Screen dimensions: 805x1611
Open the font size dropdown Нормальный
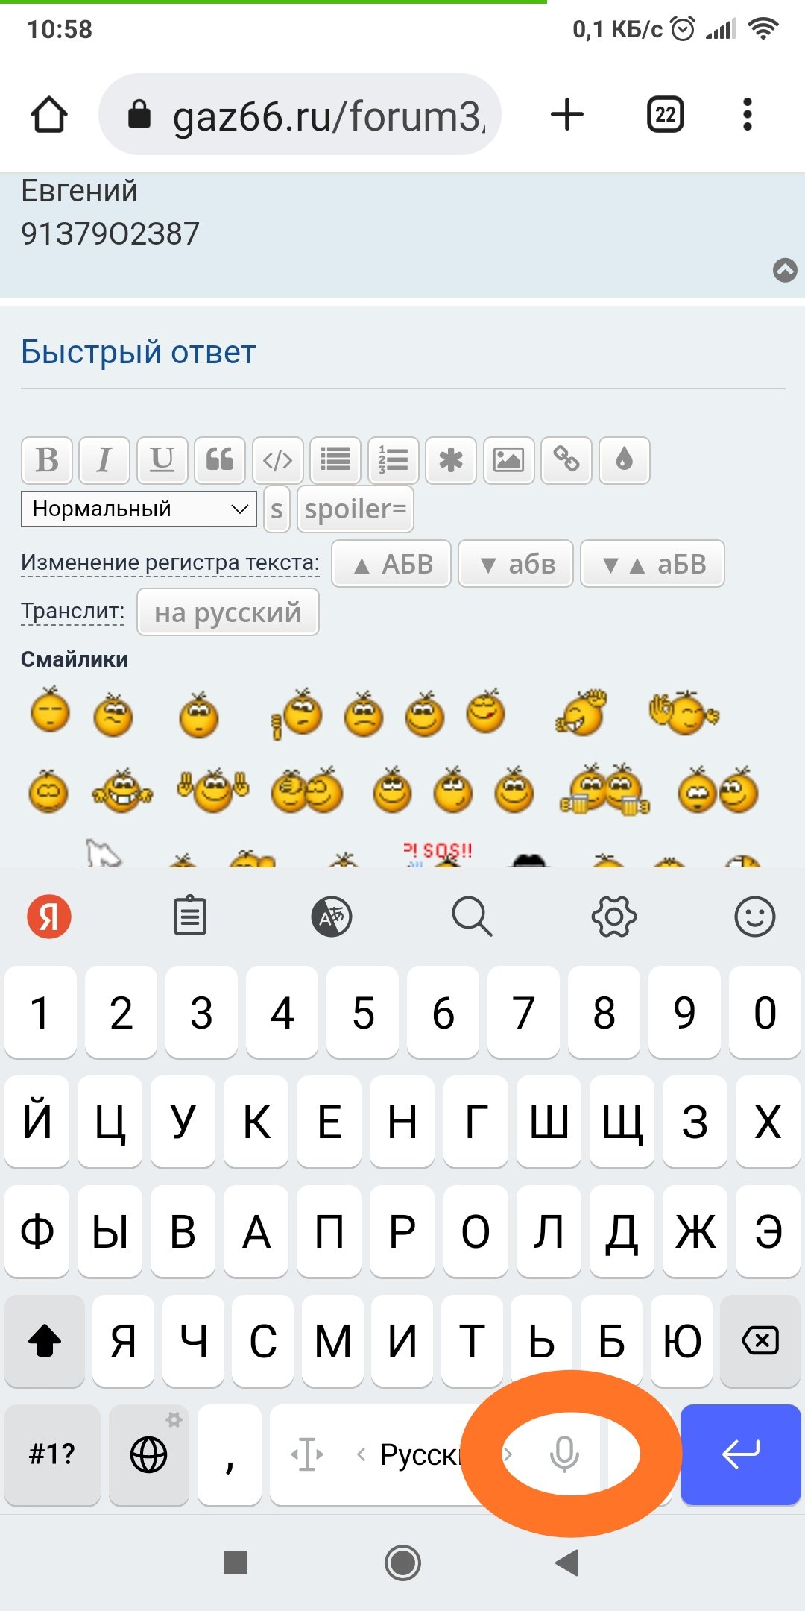click(x=139, y=509)
